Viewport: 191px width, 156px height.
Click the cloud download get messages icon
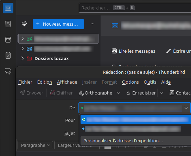(24, 24)
